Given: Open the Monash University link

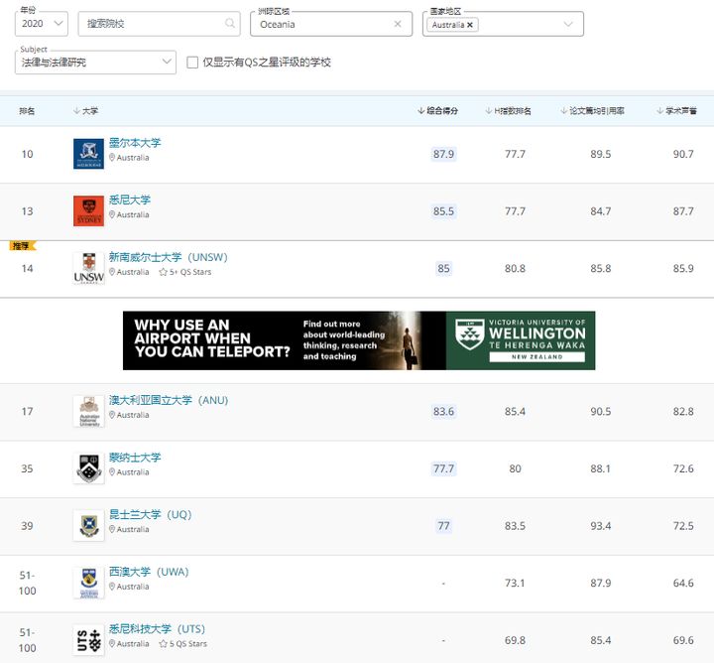Looking at the screenshot, I should pos(135,457).
